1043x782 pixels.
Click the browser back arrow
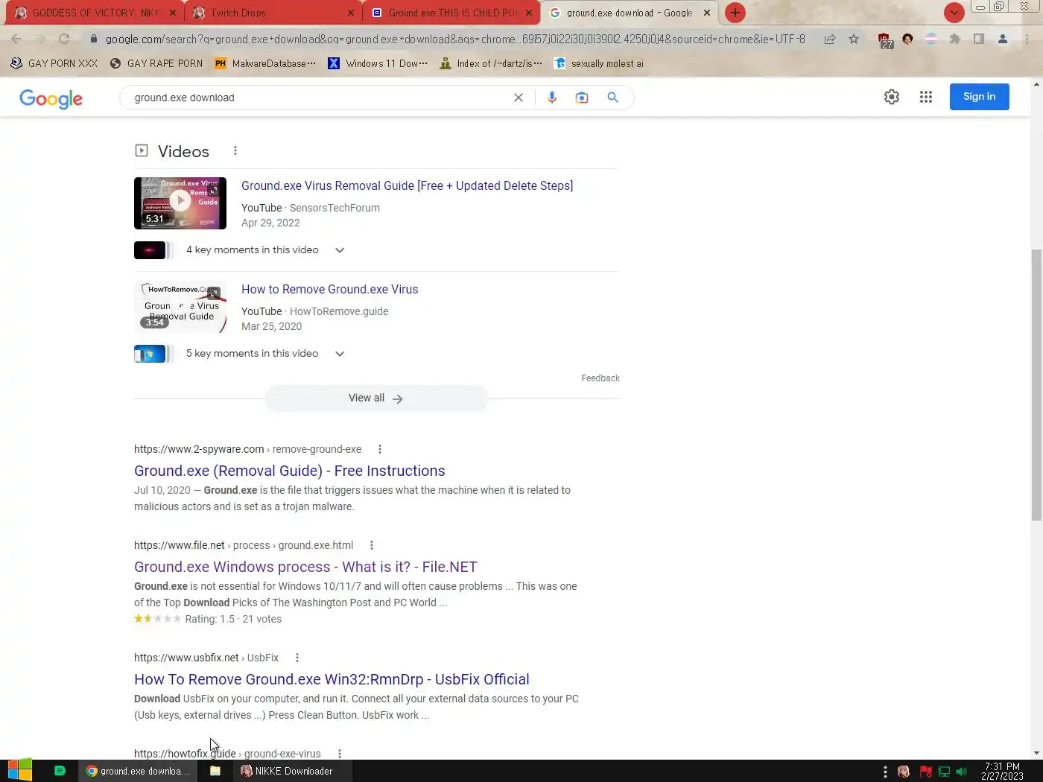pyautogui.click(x=16, y=39)
